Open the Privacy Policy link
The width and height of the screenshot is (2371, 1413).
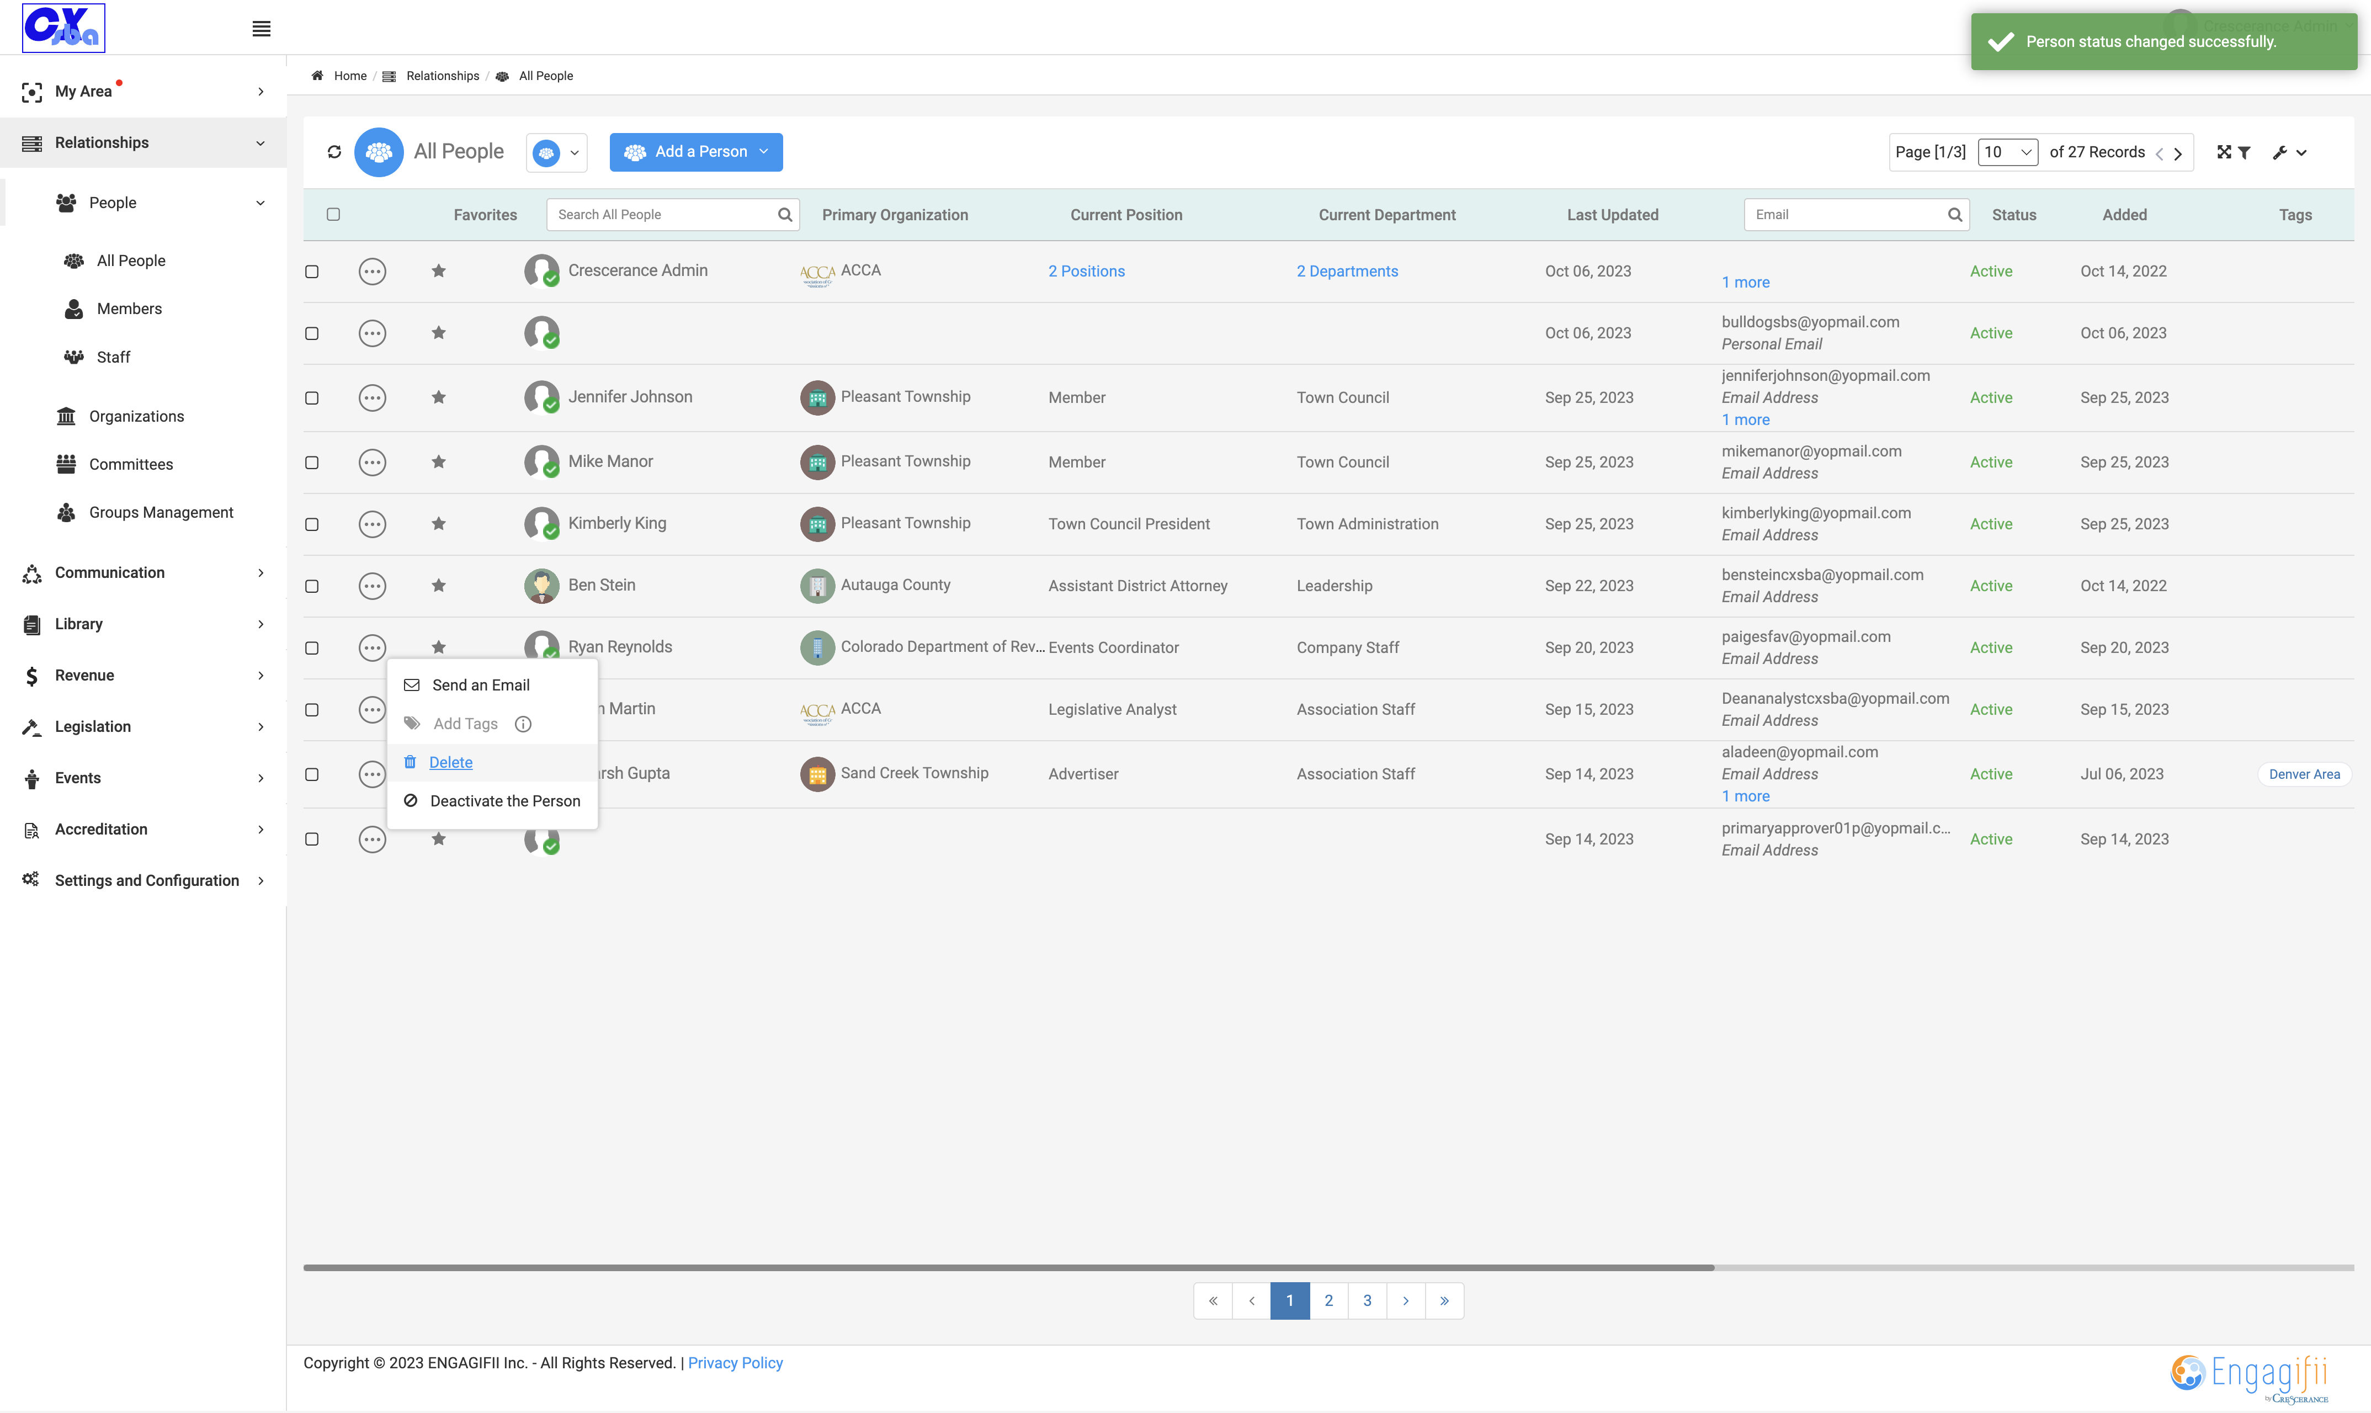(735, 1363)
